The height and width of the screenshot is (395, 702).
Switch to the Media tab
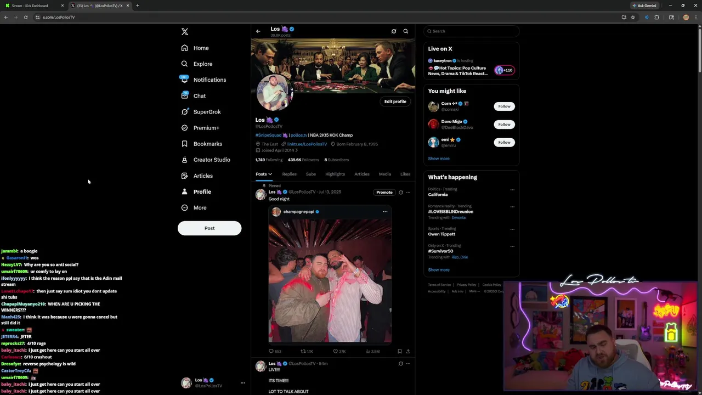(385, 174)
